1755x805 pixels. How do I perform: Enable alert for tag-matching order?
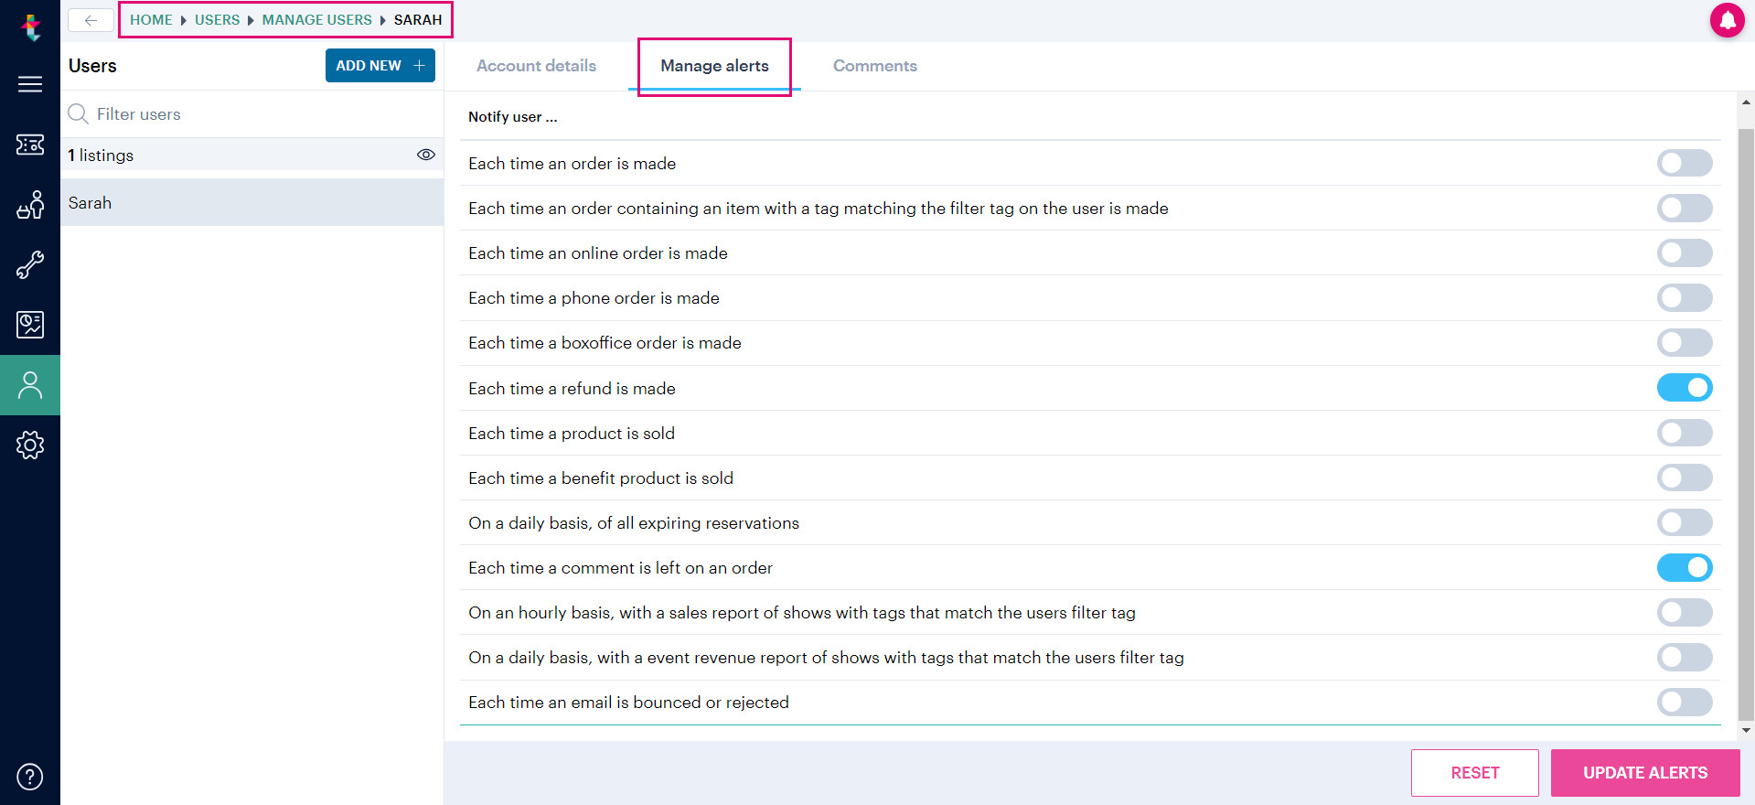pyautogui.click(x=1685, y=208)
